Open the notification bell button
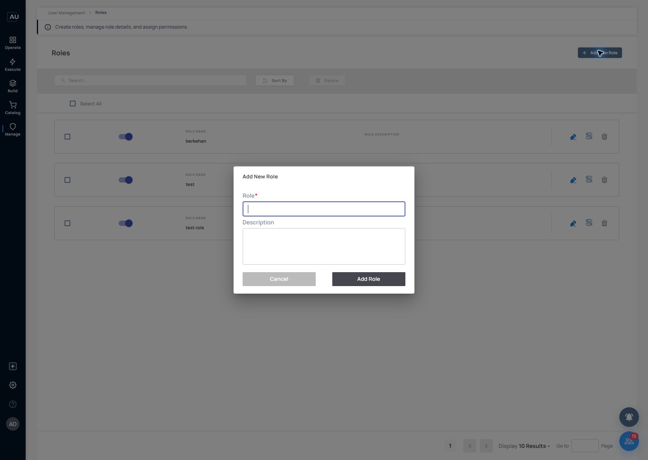Viewport: 648px width, 460px height. click(629, 417)
